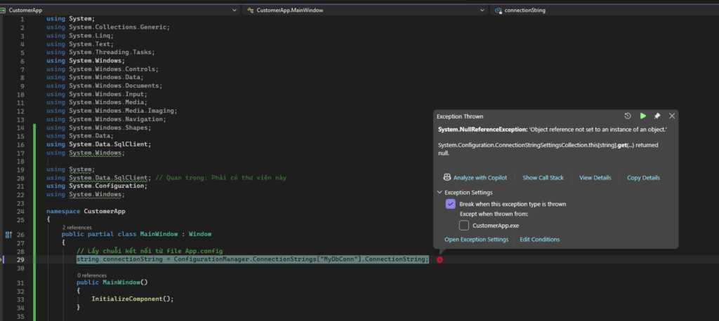Uncheck Break when this exception type is thrown
719x321 pixels.
[x=450, y=204]
